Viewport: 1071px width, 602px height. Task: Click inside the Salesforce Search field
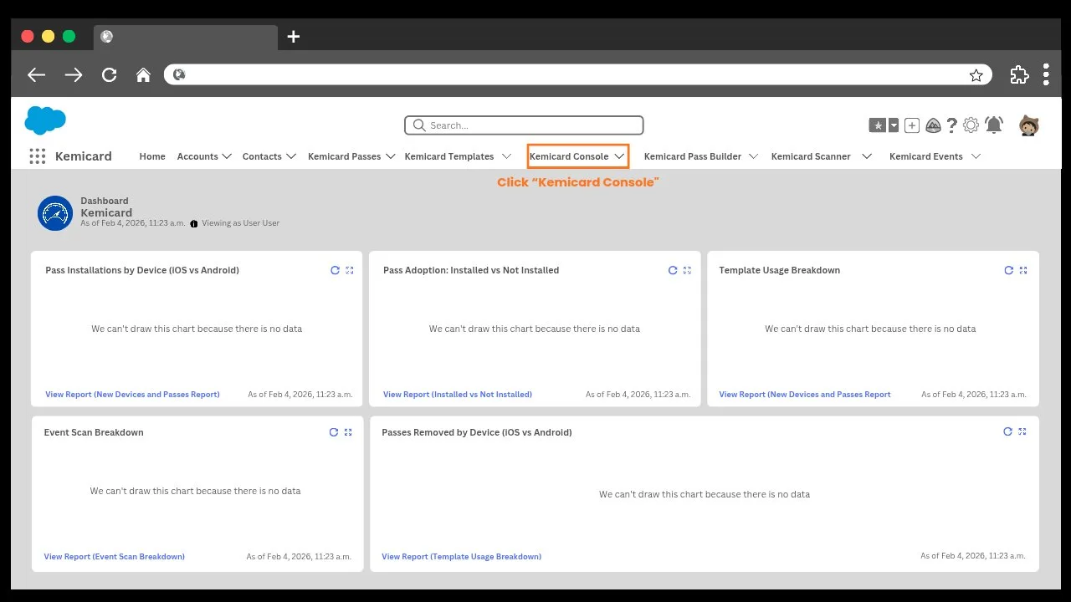coord(524,125)
